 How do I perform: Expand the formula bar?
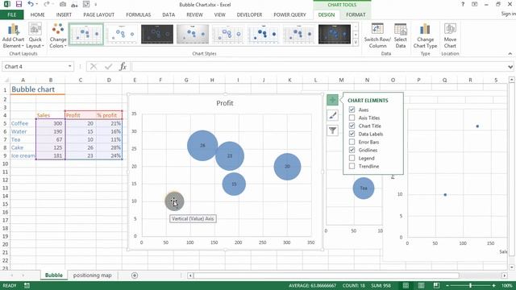(510, 67)
